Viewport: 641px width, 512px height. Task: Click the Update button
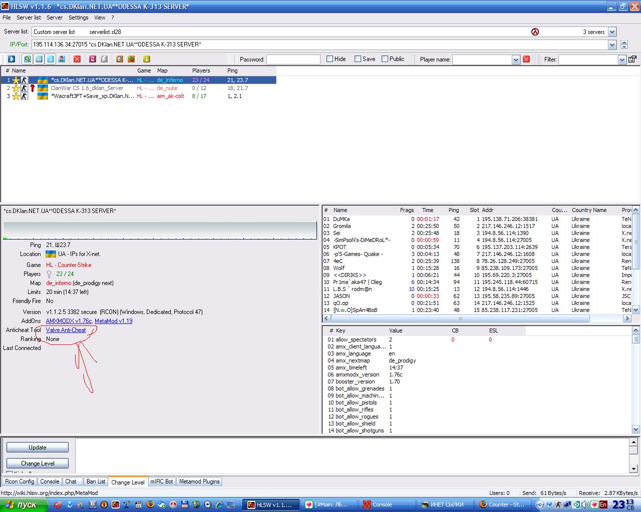click(38, 447)
